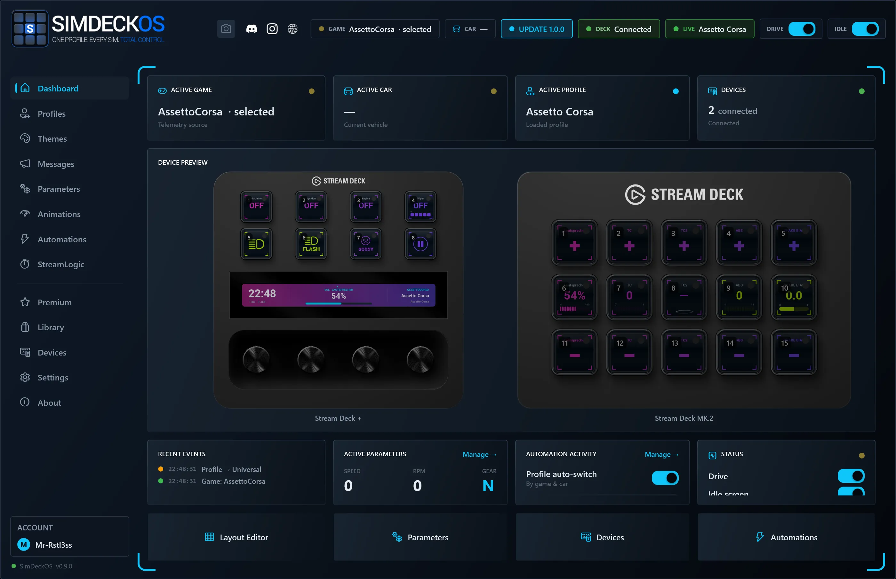
Task: Toggle Drive switch in Status card
Action: 851,476
